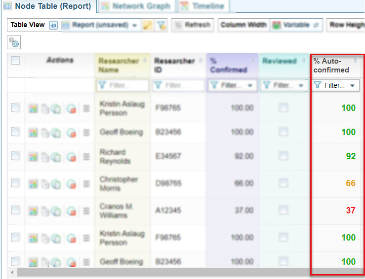
Task: Switch to the Network Graph tab
Action: [136, 6]
